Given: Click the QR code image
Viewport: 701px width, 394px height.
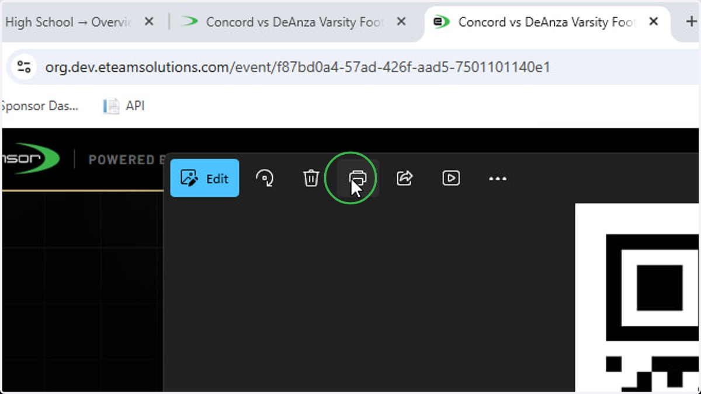Looking at the screenshot, I should 638,298.
